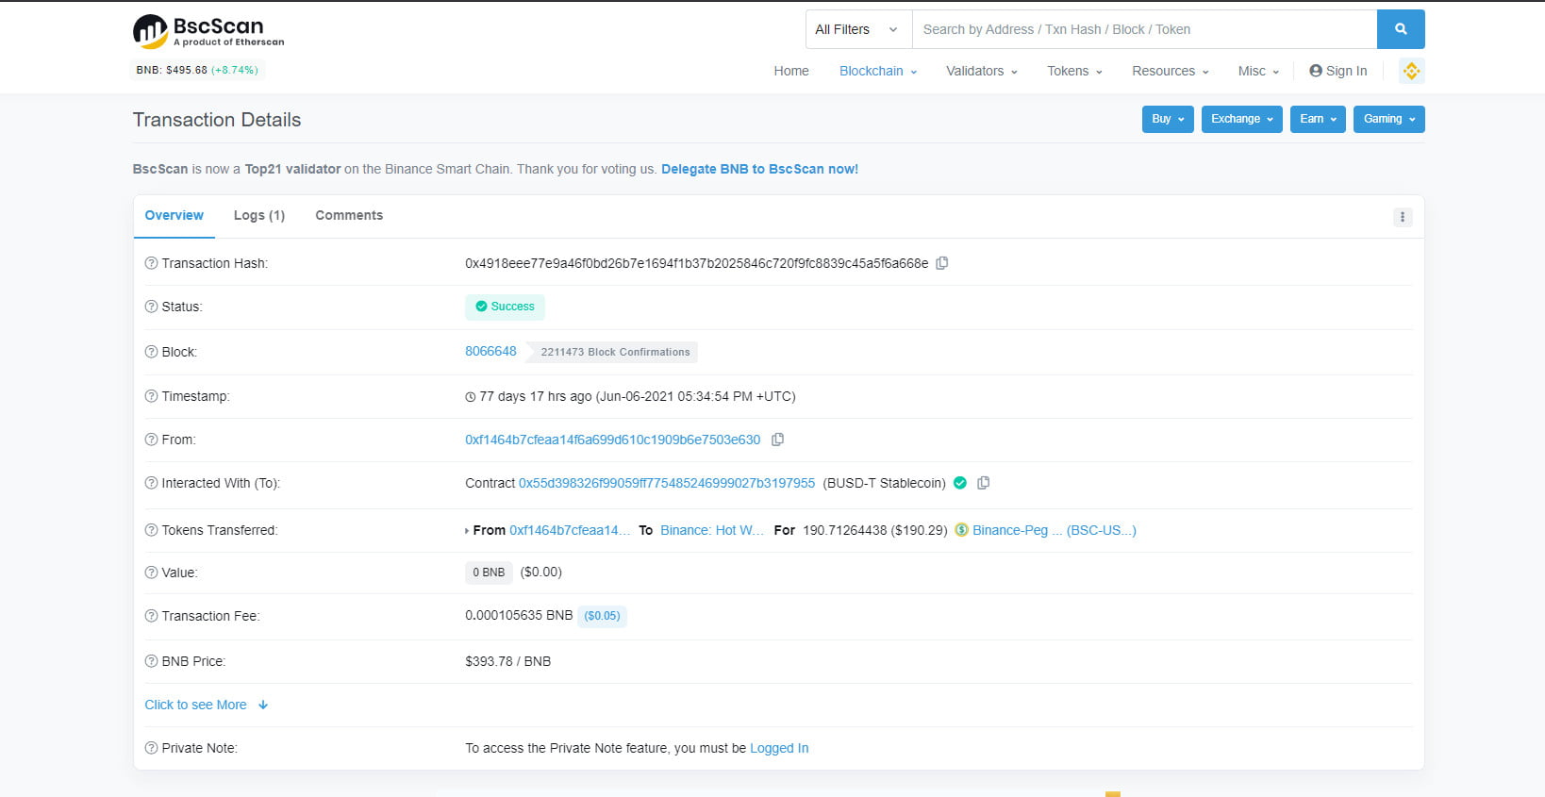The width and height of the screenshot is (1545, 797).
Task: Click the Binance chain network icon
Action: 1411,71
